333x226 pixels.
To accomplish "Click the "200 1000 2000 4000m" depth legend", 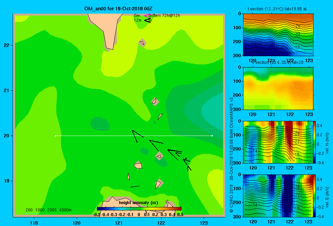I will [48, 210].
